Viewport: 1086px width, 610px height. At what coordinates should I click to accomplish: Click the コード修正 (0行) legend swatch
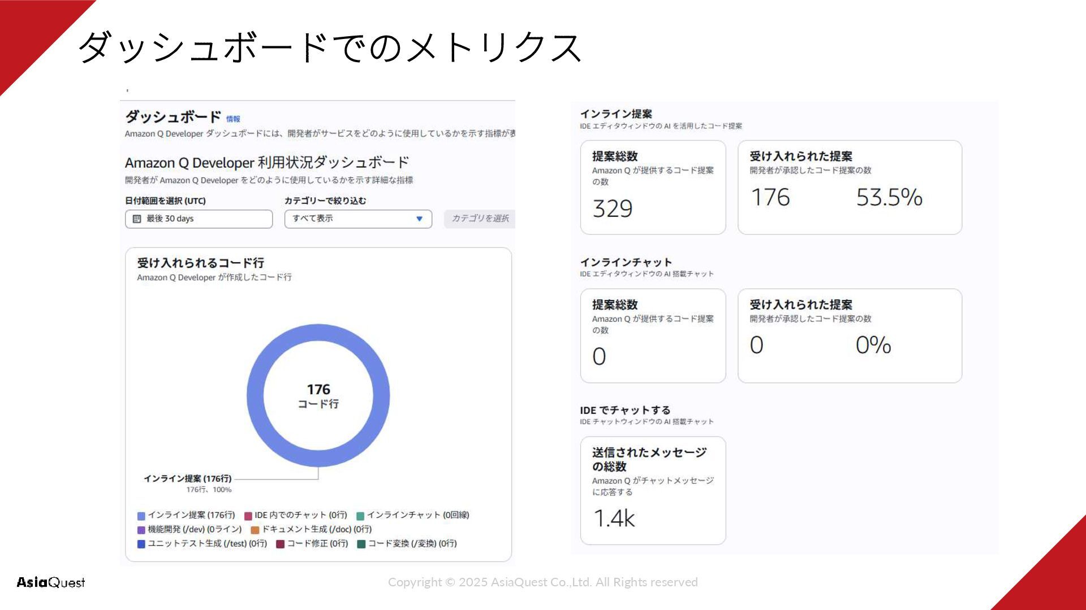pyautogui.click(x=280, y=544)
